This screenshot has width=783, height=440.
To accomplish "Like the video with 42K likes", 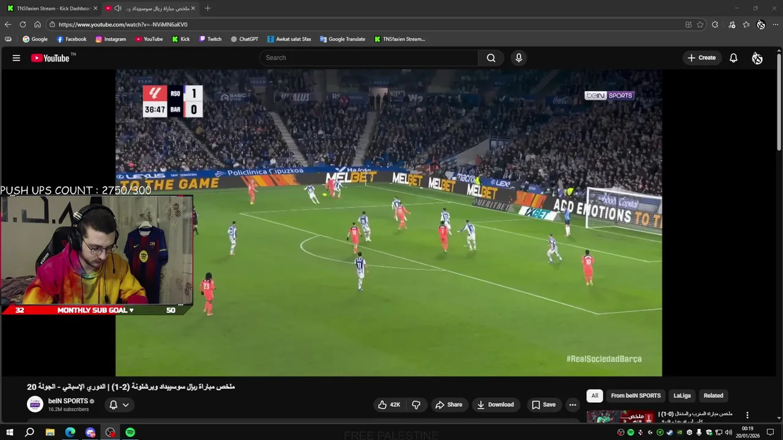I will click(389, 405).
